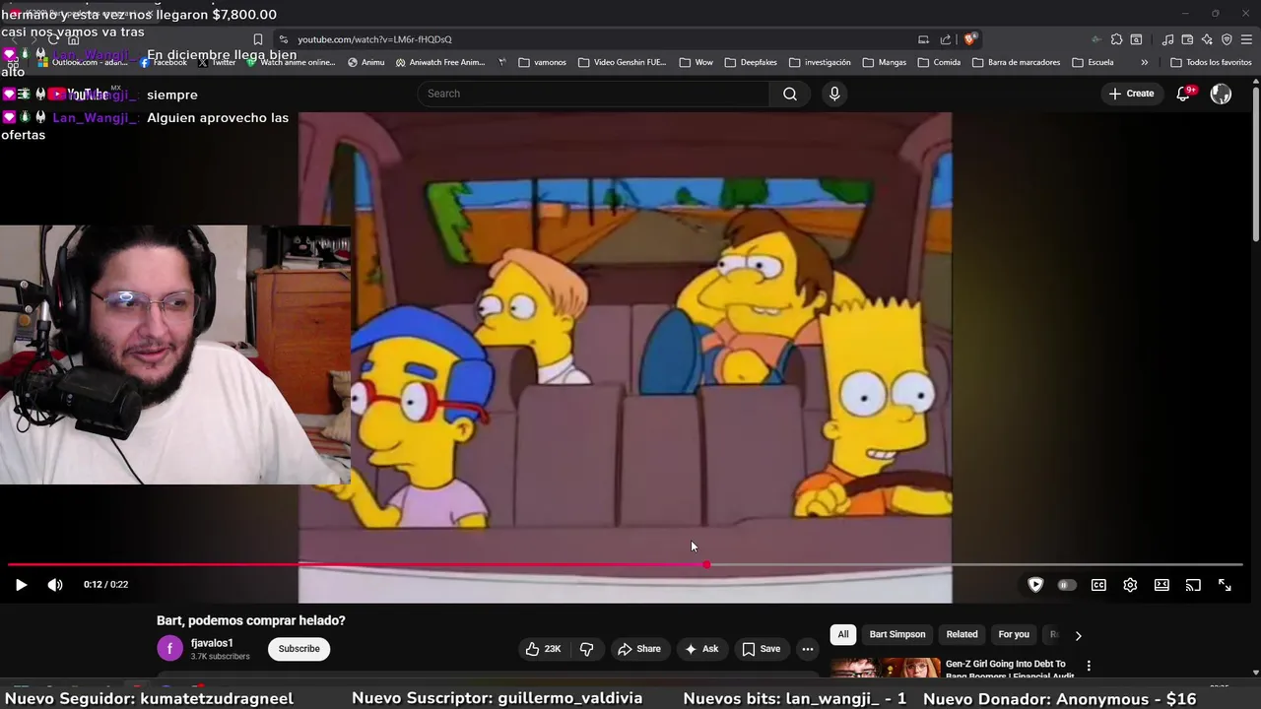Screen dimensions: 1261x709
Task: Open Comida bookmarks folder
Action: 939,62
